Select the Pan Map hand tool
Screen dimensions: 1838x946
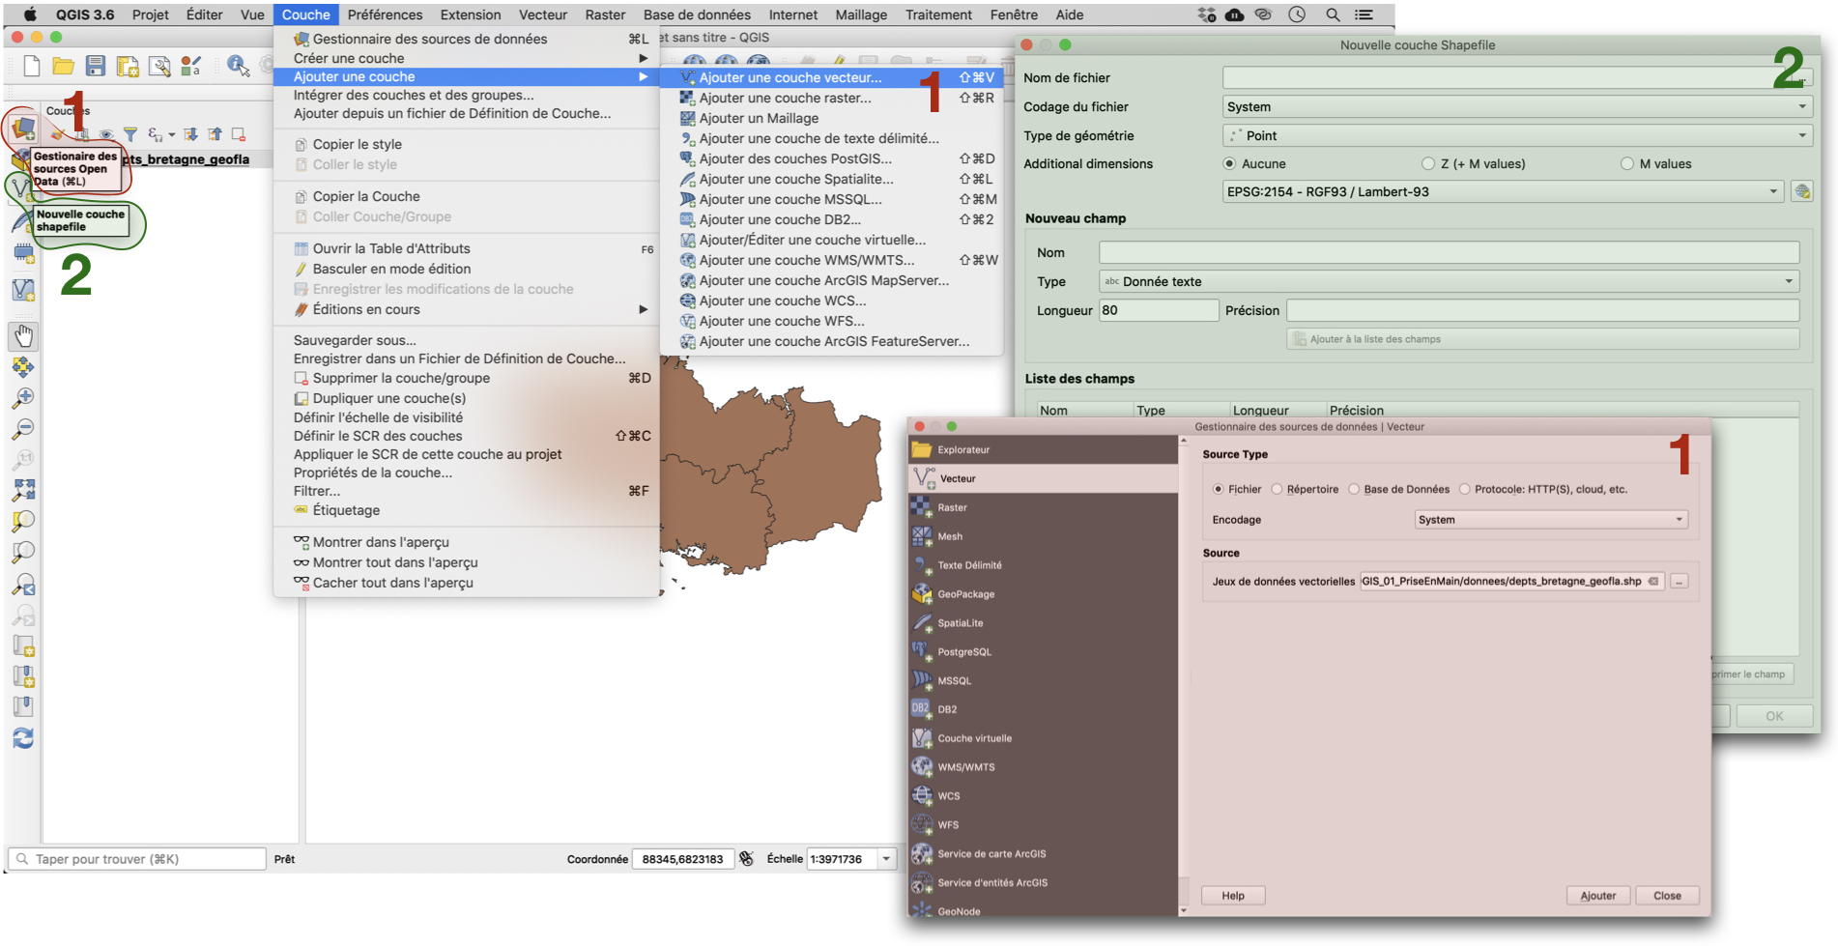(x=23, y=336)
